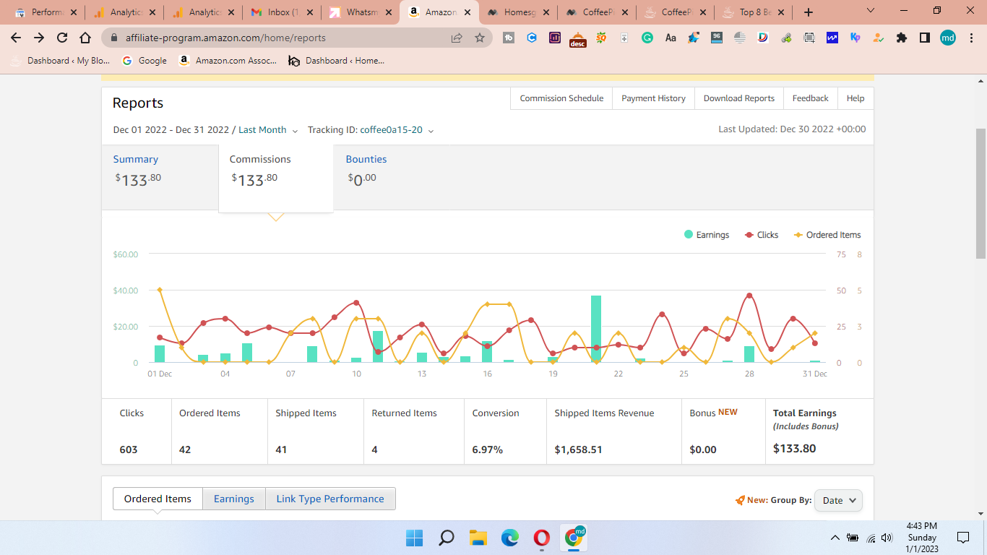Open the orange 'desc' extension
Screen dimensions: 987x555
(578, 39)
